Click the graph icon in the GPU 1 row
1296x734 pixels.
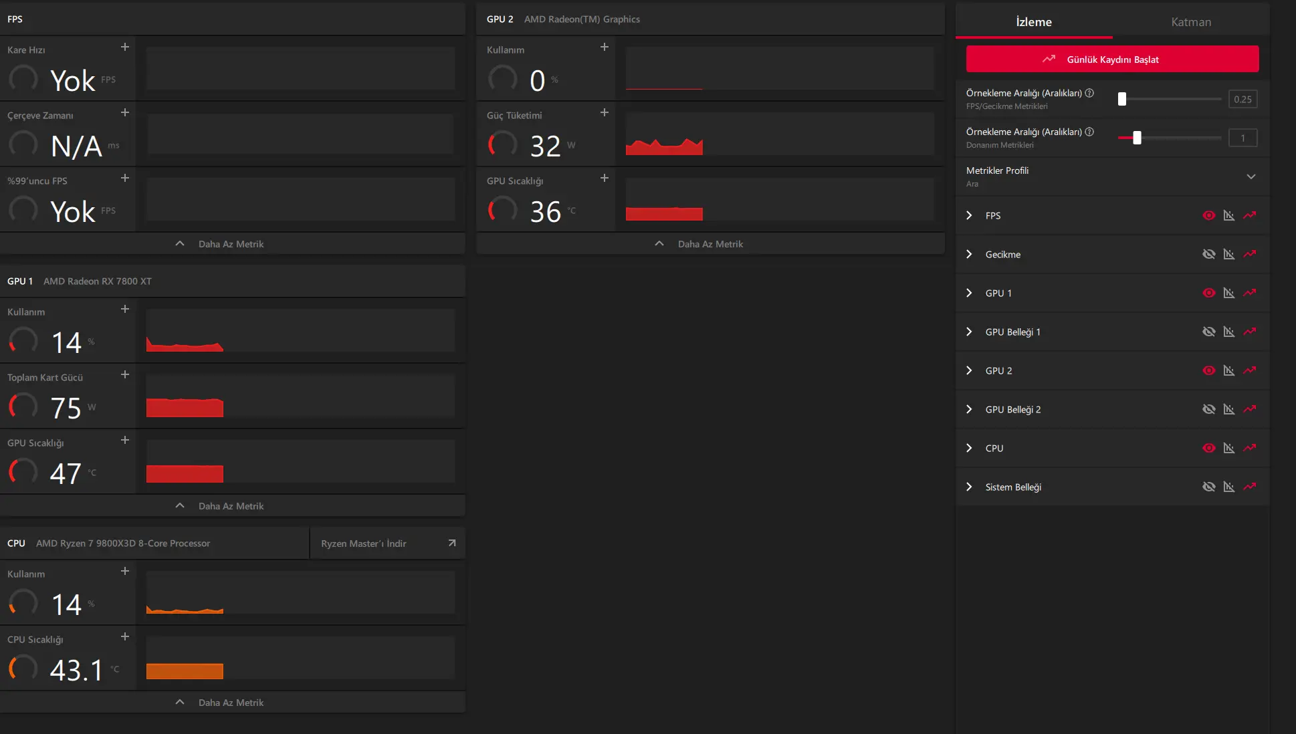point(1229,293)
